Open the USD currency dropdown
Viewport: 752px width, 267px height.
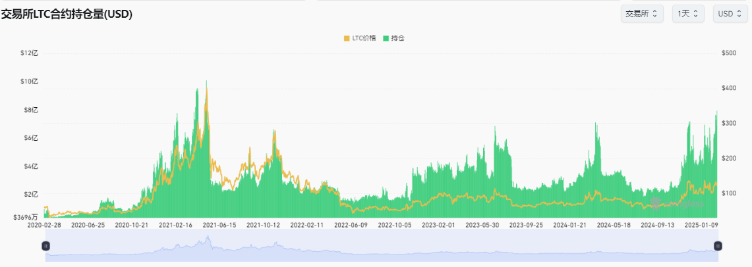[x=730, y=14]
